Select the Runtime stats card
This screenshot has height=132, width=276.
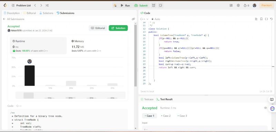[x=38, y=46]
